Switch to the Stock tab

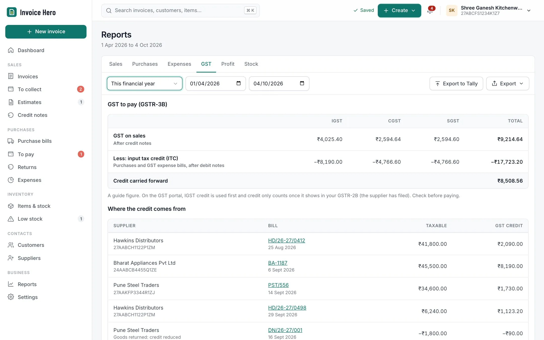(x=251, y=64)
